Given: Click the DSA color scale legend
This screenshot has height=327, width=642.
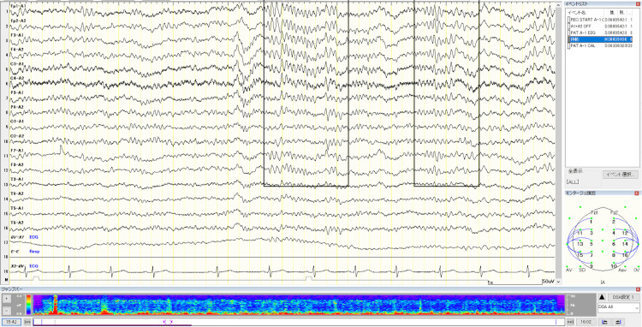Looking at the screenshot, I should (x=27, y=304).
